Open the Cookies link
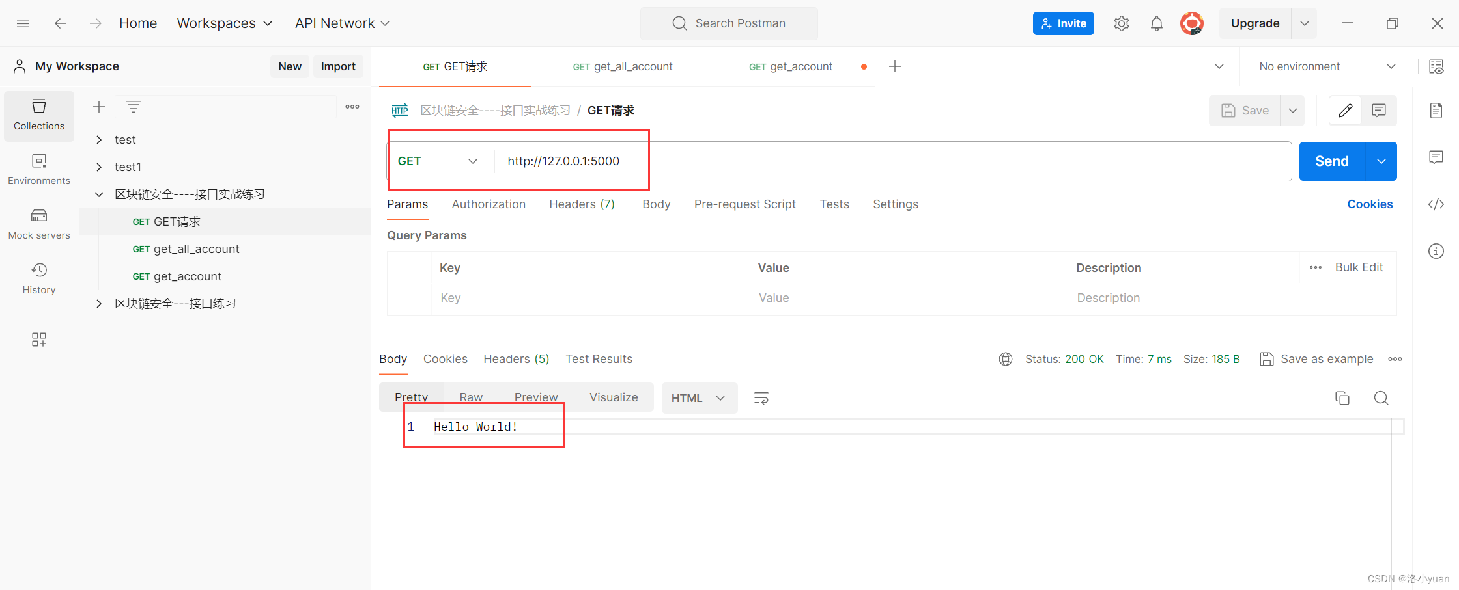Viewport: 1459px width, 590px height. click(x=1370, y=204)
